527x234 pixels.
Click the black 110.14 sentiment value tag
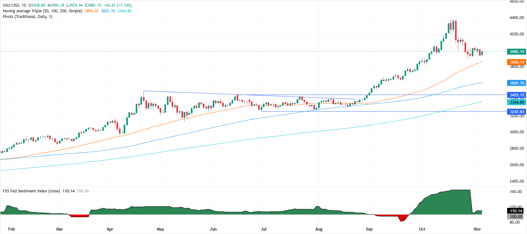pyautogui.click(x=516, y=211)
